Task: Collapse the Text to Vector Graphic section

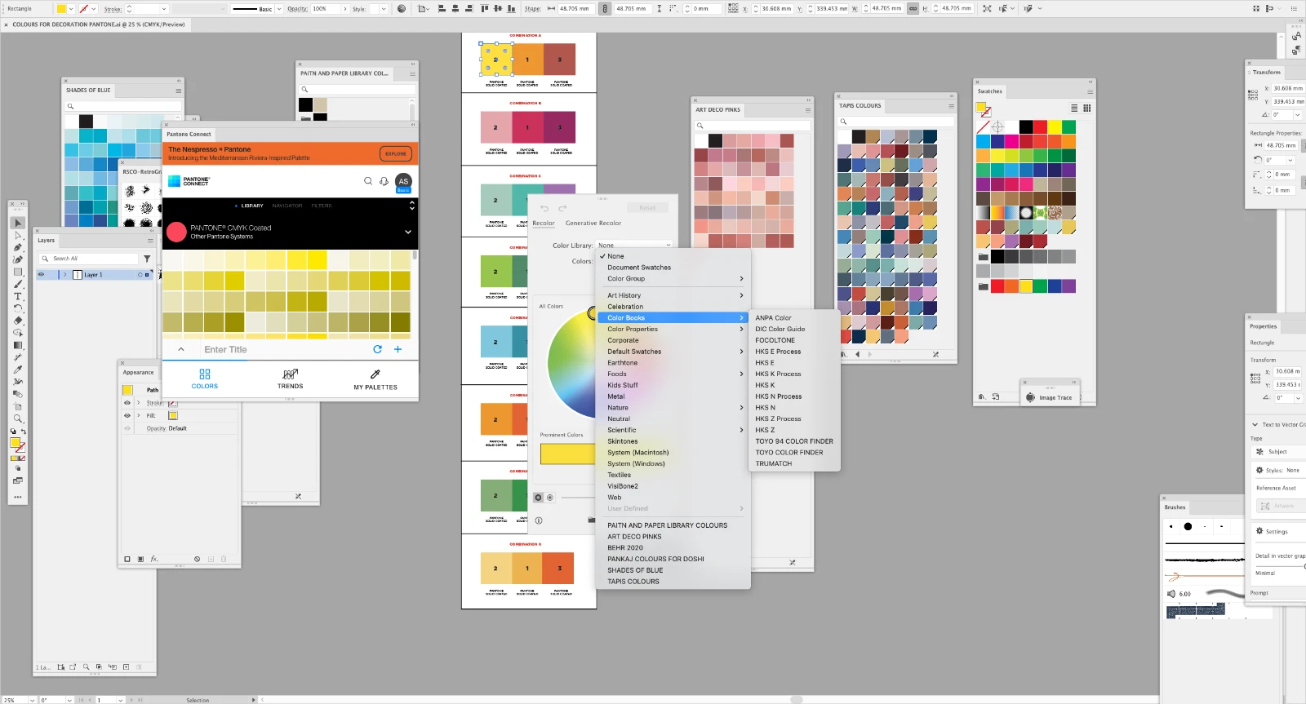Action: click(1255, 424)
